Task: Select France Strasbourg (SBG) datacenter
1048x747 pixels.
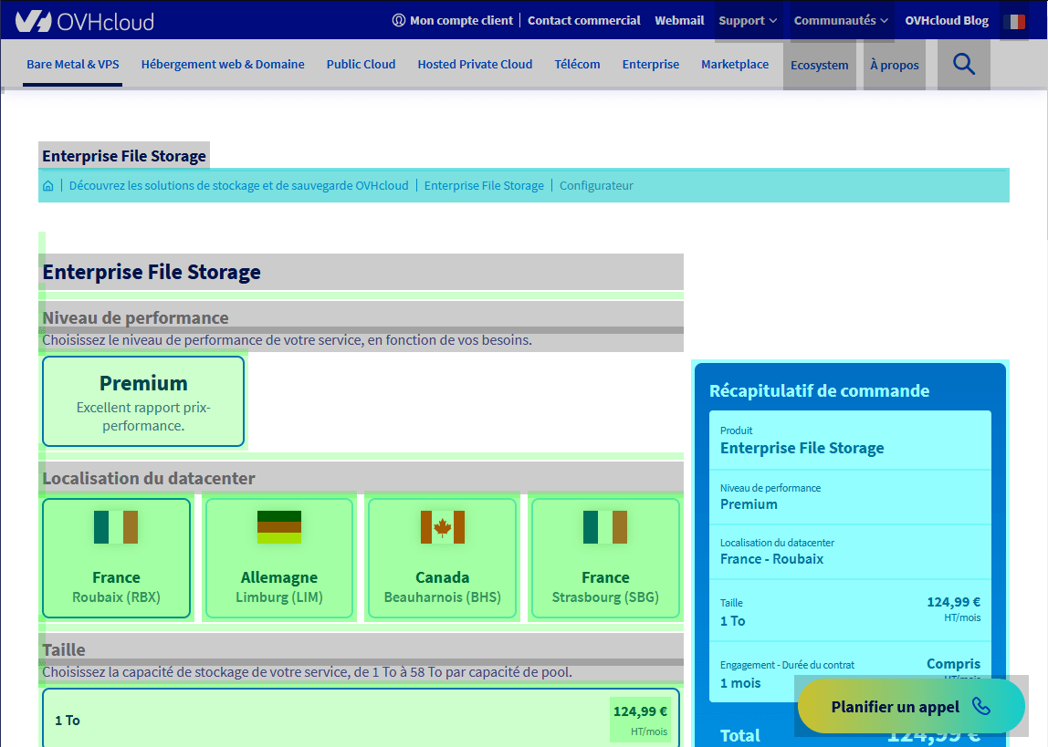Action: [x=605, y=558]
